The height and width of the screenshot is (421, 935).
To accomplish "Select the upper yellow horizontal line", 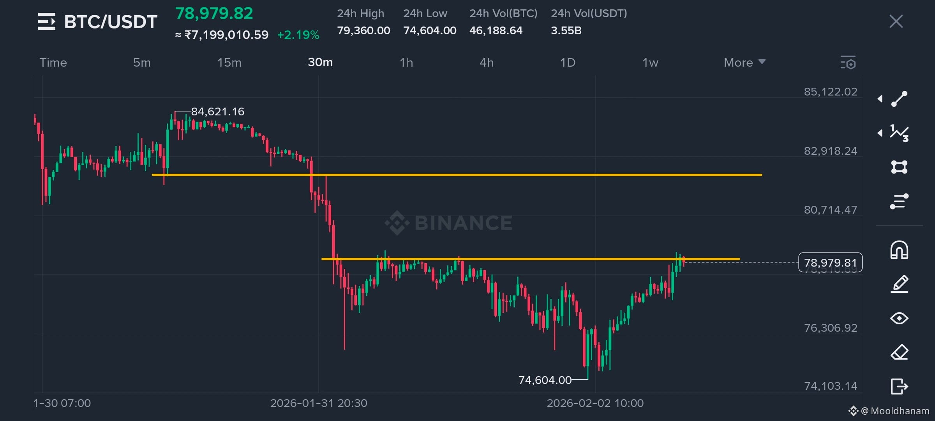I will tap(457, 175).
